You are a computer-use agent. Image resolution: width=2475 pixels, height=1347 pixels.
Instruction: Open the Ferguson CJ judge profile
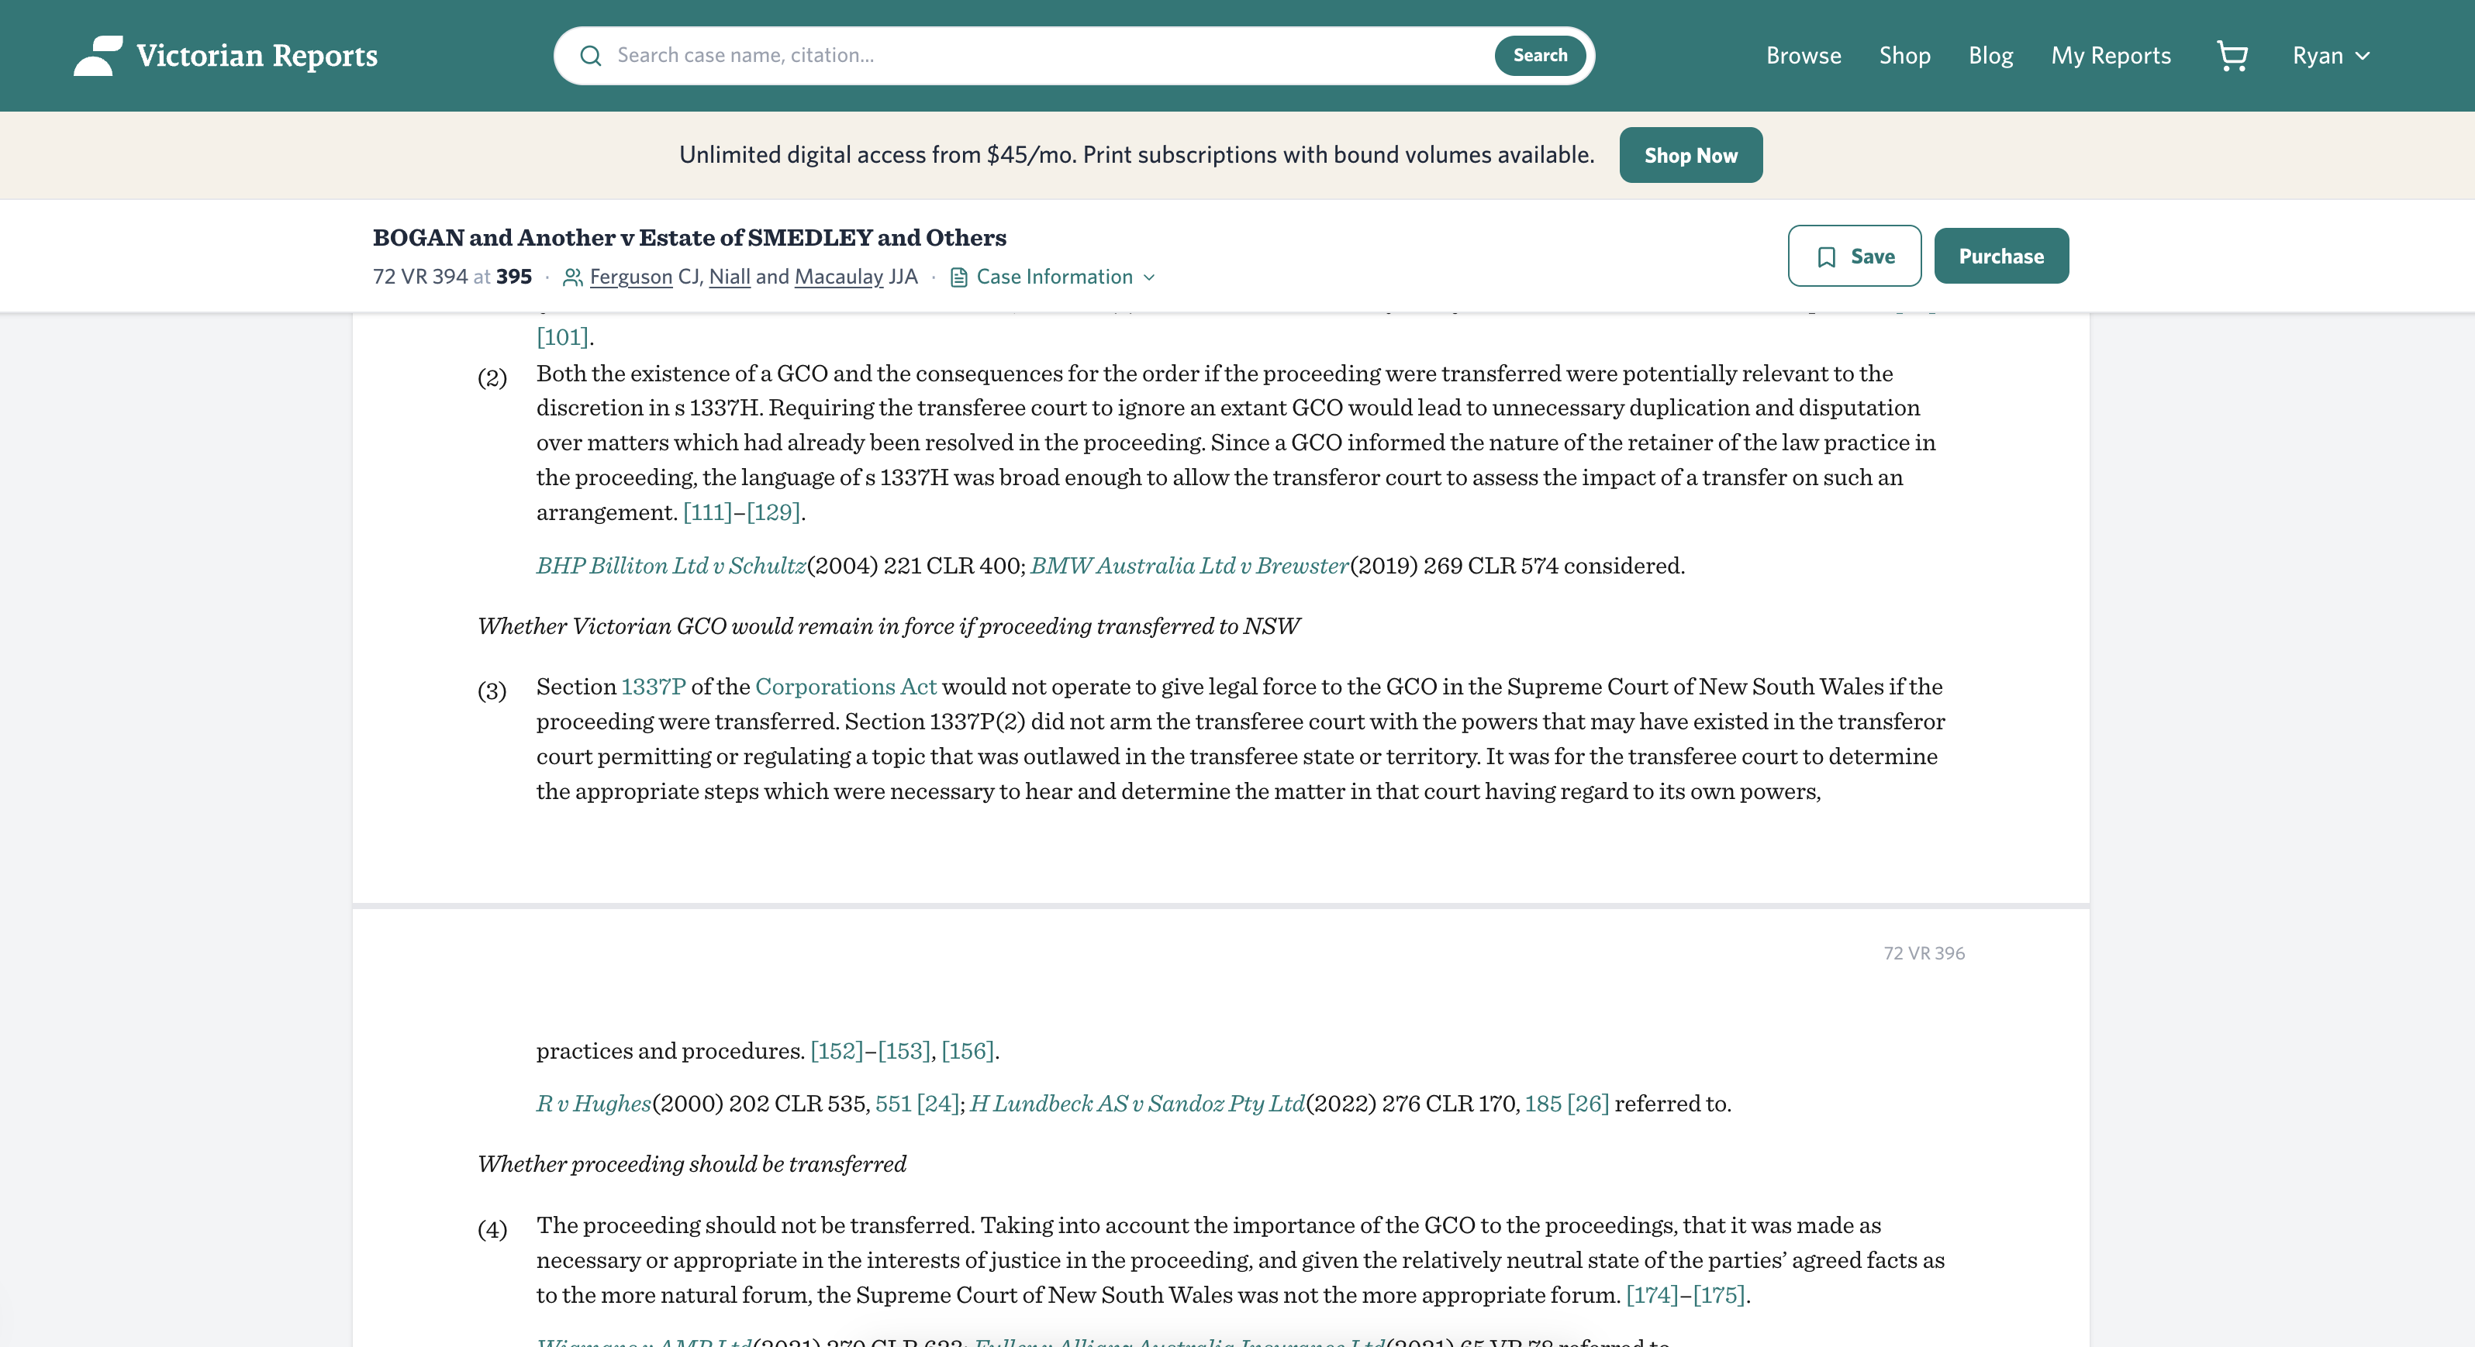631,277
